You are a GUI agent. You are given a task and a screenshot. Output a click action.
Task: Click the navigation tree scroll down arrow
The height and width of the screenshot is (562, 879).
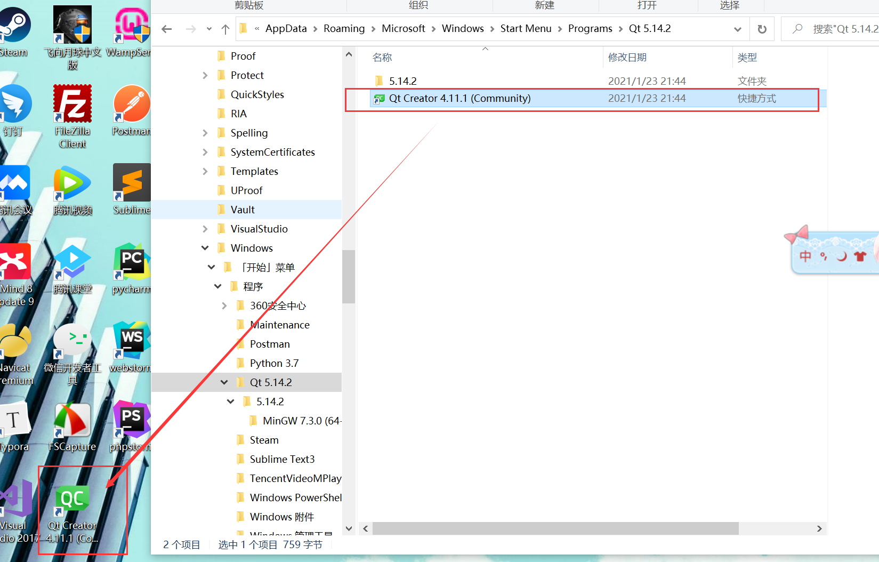pyautogui.click(x=349, y=528)
